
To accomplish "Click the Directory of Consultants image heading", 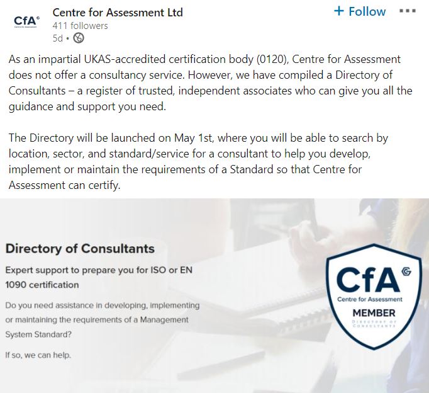I will [80, 248].
